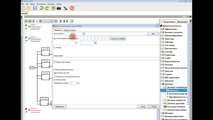Click the Отмена button

[x=154, y=107]
